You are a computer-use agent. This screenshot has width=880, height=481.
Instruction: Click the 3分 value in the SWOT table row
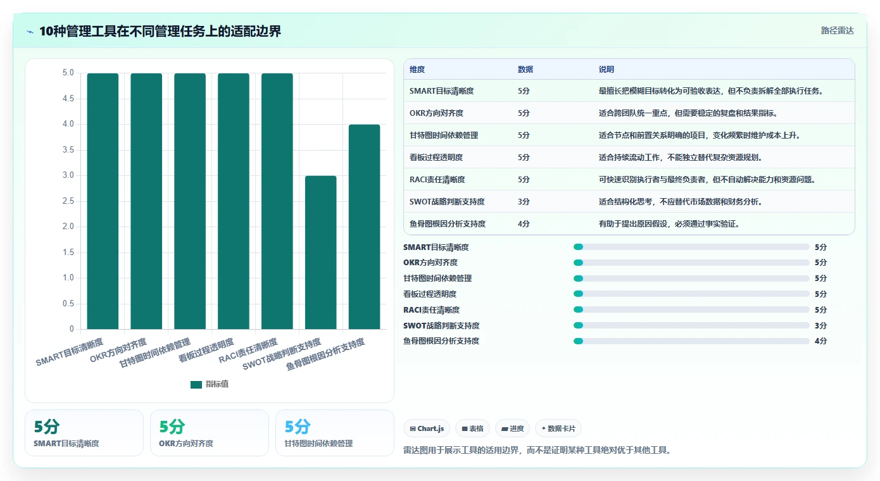pyautogui.click(x=524, y=202)
